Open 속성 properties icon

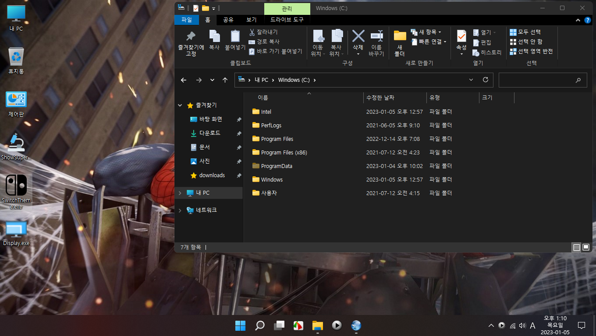coord(461,36)
